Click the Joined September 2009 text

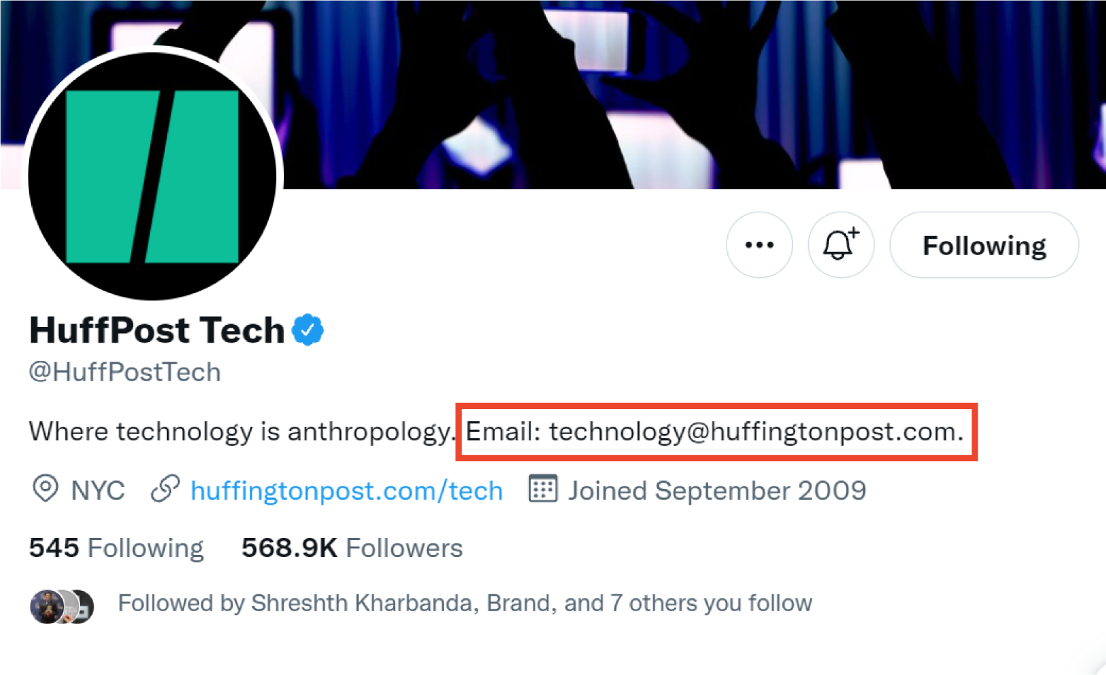point(717,490)
